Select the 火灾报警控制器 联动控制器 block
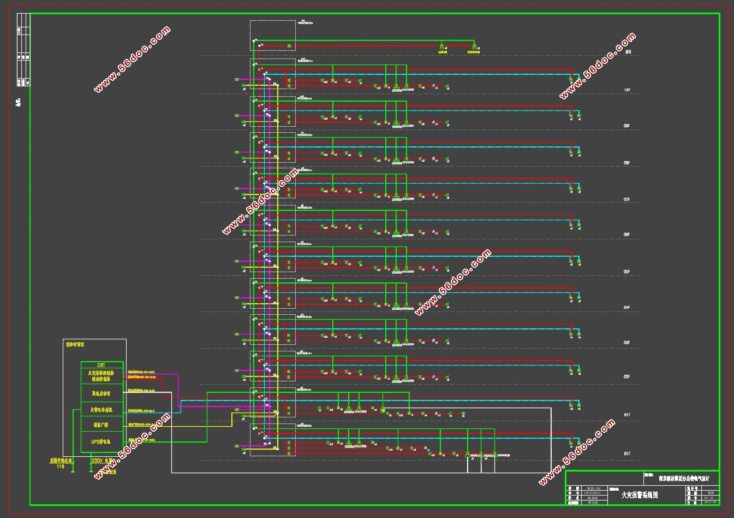 point(102,376)
